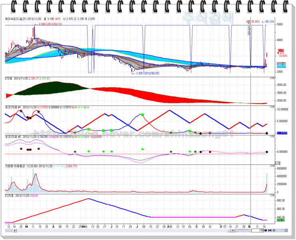The height and width of the screenshot is (240, 296).
Task: Minimize the 포크2지표 #1 panel
Action: click(x=271, y=107)
